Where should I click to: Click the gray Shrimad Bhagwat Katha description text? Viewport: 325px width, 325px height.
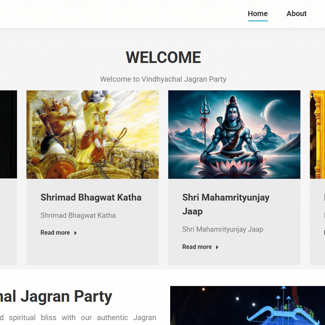click(x=78, y=216)
